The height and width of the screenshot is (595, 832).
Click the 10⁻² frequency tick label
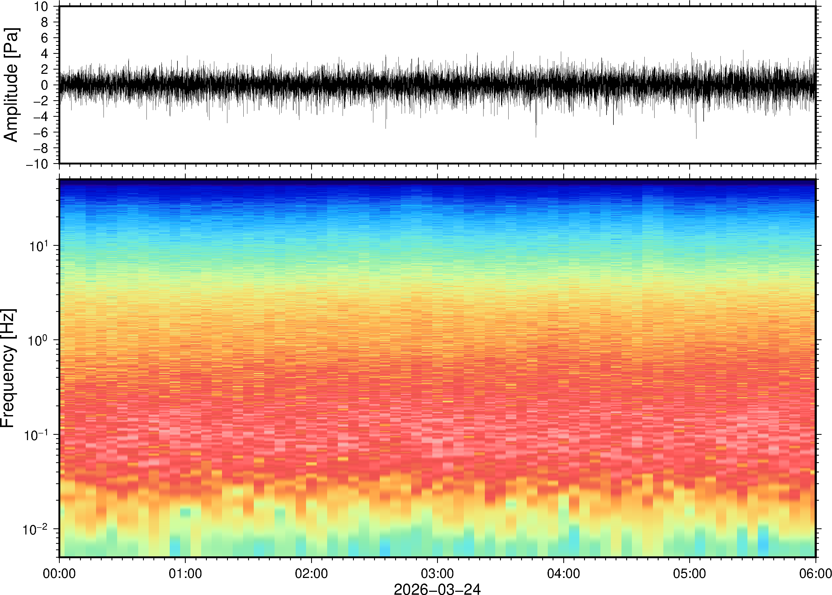pos(35,529)
